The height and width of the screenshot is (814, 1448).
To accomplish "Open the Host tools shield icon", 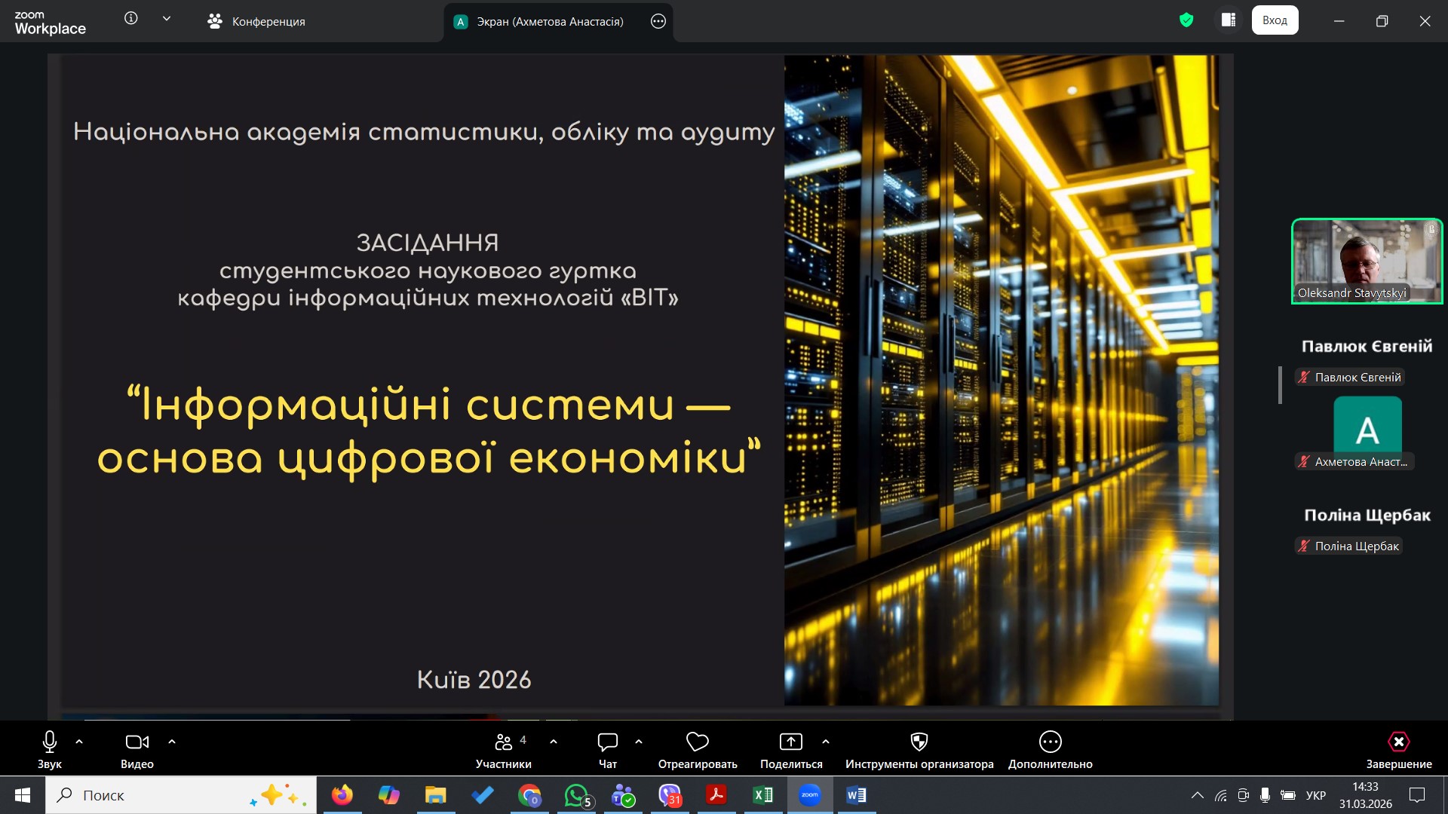I will tap(919, 742).
